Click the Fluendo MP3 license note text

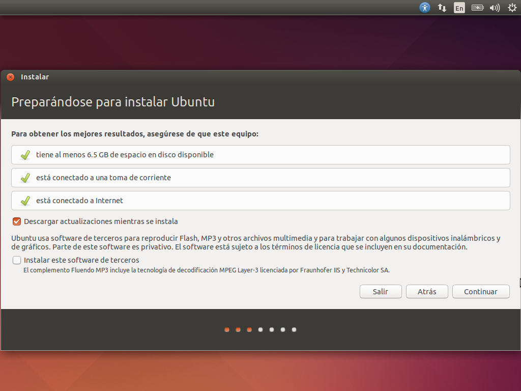tap(207, 270)
